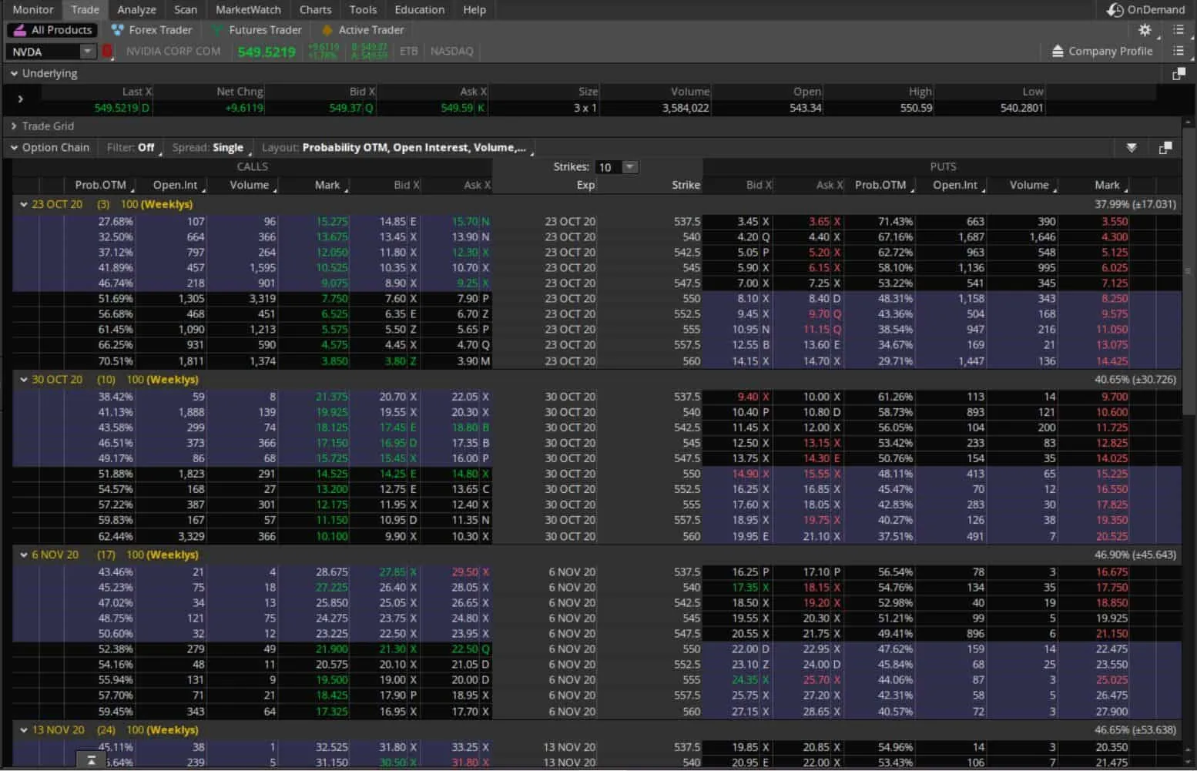The height and width of the screenshot is (771, 1197).
Task: Open the Help tab
Action: pos(474,10)
